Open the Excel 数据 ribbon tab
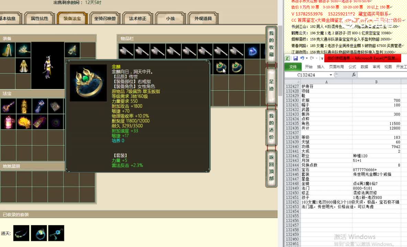Viewport: 407px width, 247px height. pos(364,67)
